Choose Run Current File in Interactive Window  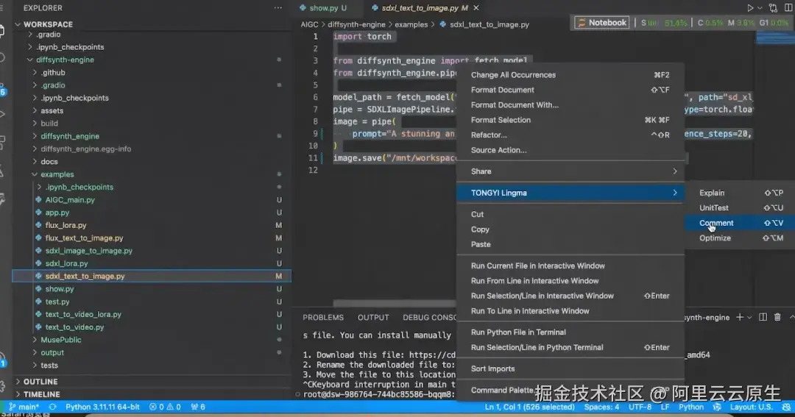click(x=570, y=266)
